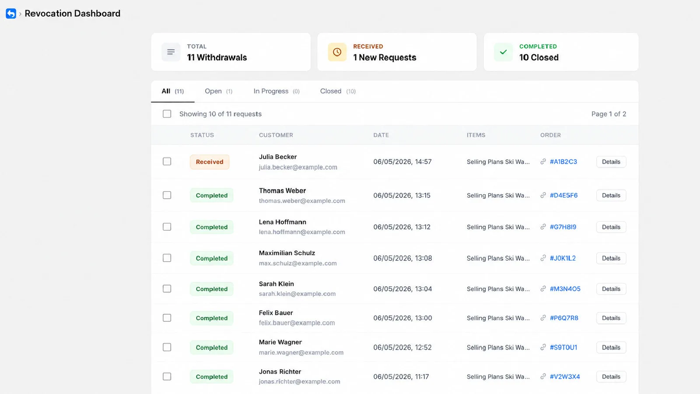Image resolution: width=700 pixels, height=394 pixels.
Task: Check the Marie Wagner row checkbox
Action: point(167,347)
